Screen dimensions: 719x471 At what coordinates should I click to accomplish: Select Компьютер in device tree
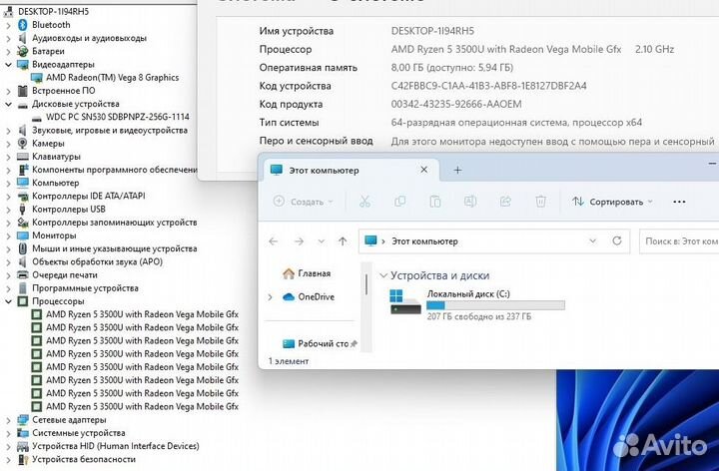point(56,183)
